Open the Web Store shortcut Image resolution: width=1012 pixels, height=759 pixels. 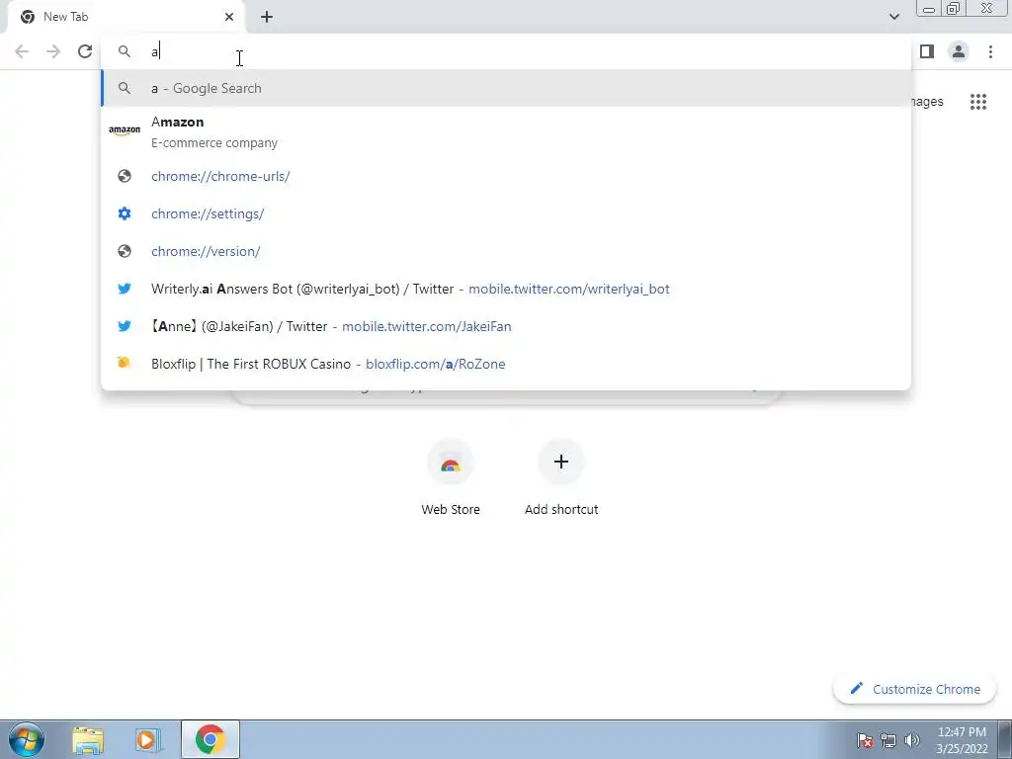(x=451, y=477)
